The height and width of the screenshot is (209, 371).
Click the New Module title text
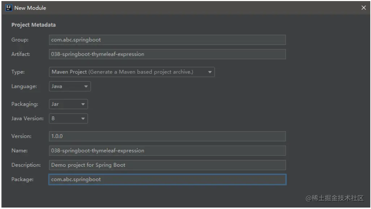[30, 8]
